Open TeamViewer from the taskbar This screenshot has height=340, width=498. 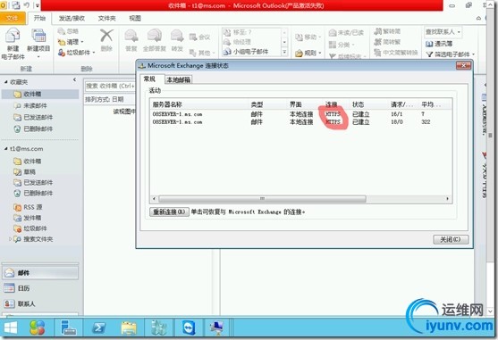tap(189, 328)
